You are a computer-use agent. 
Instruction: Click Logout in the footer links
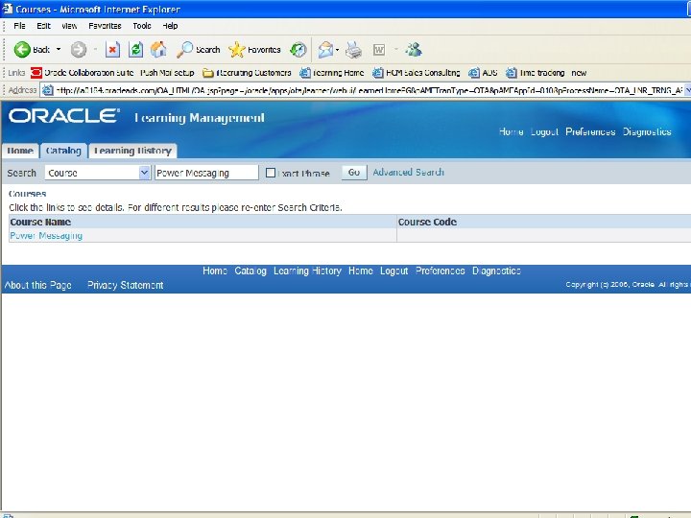click(x=394, y=271)
